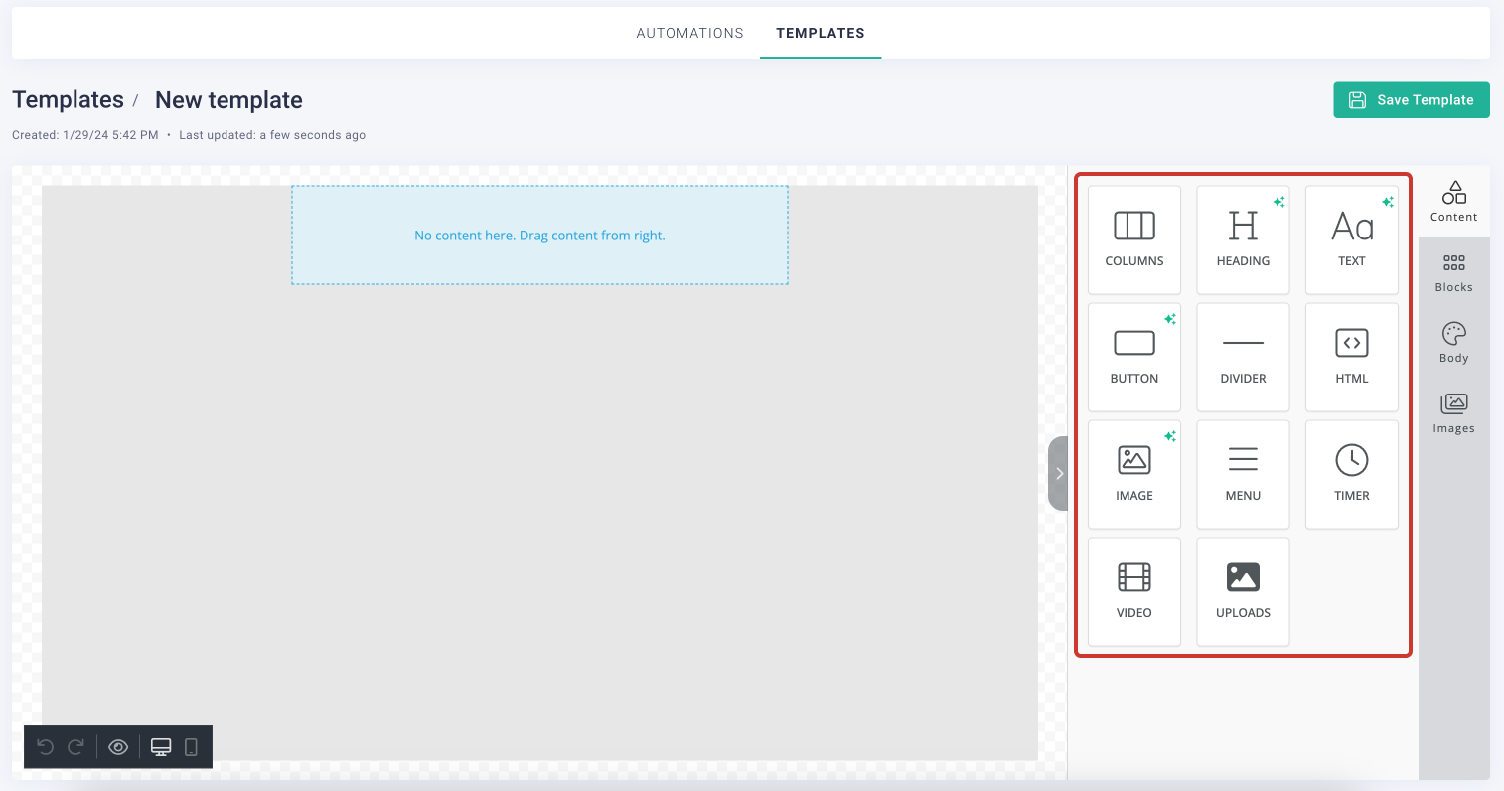Select the HTML content block
The width and height of the screenshot is (1504, 791).
(x=1351, y=357)
